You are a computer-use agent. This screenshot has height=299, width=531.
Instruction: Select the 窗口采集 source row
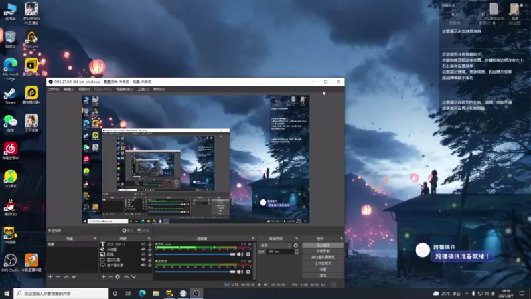pyautogui.click(x=125, y=260)
